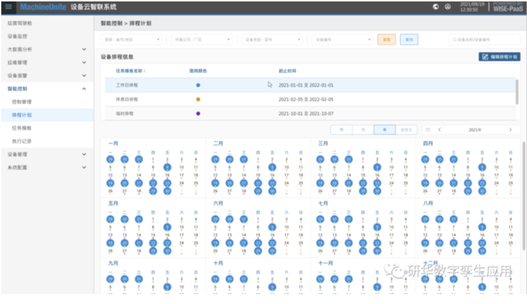Click the 六月 month heading

click(218, 203)
